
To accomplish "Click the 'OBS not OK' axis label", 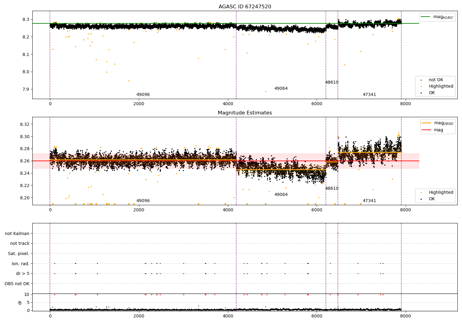I will point(17,284).
